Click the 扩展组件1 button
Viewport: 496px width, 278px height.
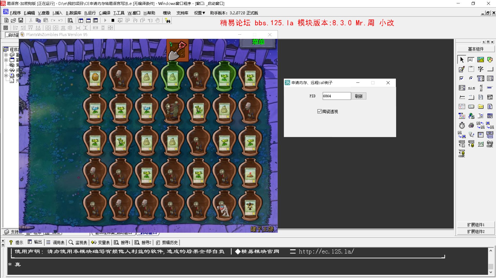pyautogui.click(x=476, y=225)
